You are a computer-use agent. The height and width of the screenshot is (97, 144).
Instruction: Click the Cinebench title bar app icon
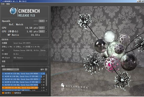(x=1, y=1)
